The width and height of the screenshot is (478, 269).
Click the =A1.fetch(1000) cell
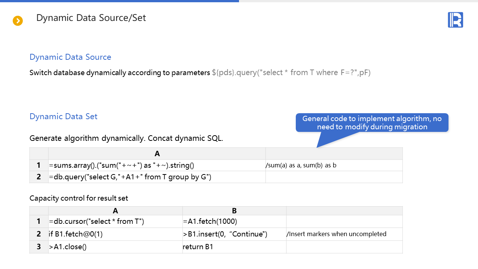tap(210, 222)
